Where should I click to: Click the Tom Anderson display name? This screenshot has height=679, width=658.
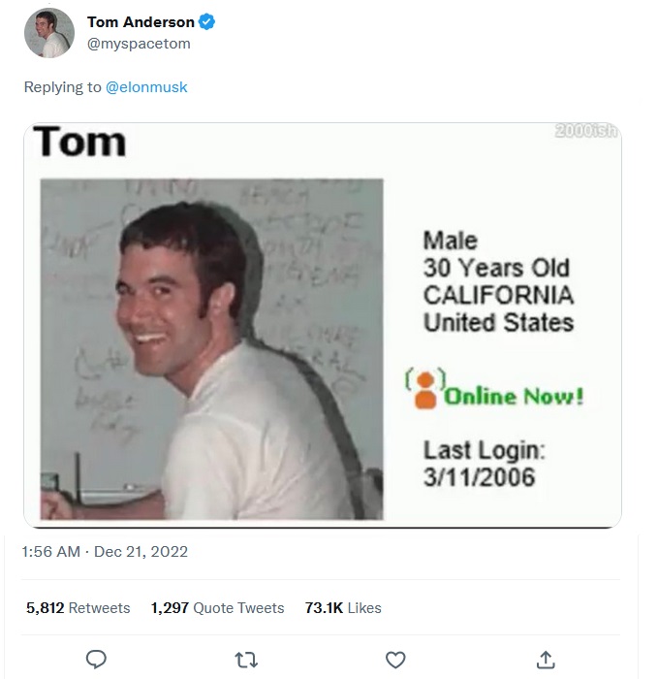141,22
